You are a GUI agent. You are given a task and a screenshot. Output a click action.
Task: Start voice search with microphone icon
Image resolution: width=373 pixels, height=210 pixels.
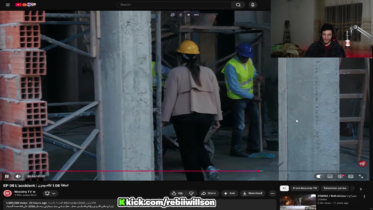(253, 5)
